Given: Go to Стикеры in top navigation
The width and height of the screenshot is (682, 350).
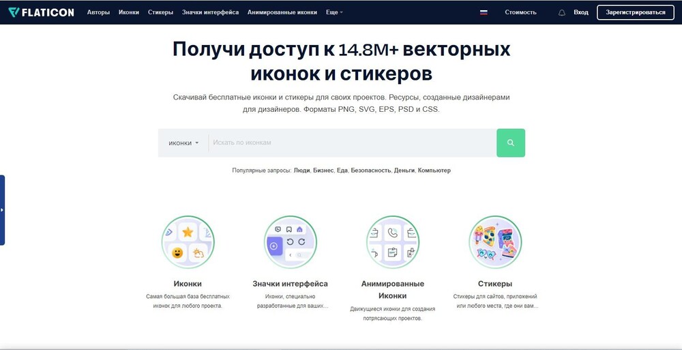Looking at the screenshot, I should pyautogui.click(x=160, y=12).
